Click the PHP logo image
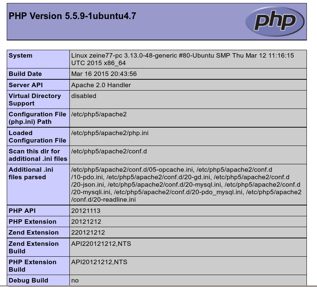 (275, 21)
